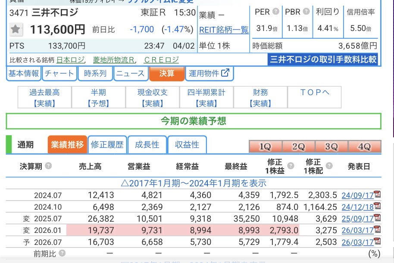Click the help icon beside 修正1株配

[x=329, y=166]
